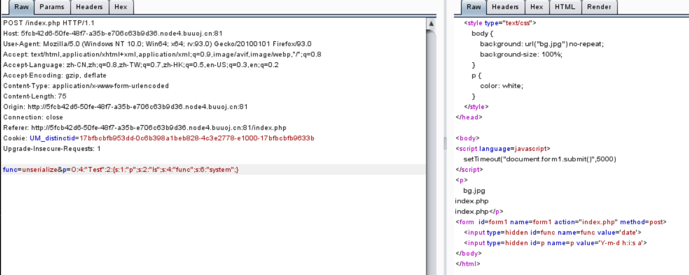
Task: Click the Host header line
Action: click(x=112, y=34)
